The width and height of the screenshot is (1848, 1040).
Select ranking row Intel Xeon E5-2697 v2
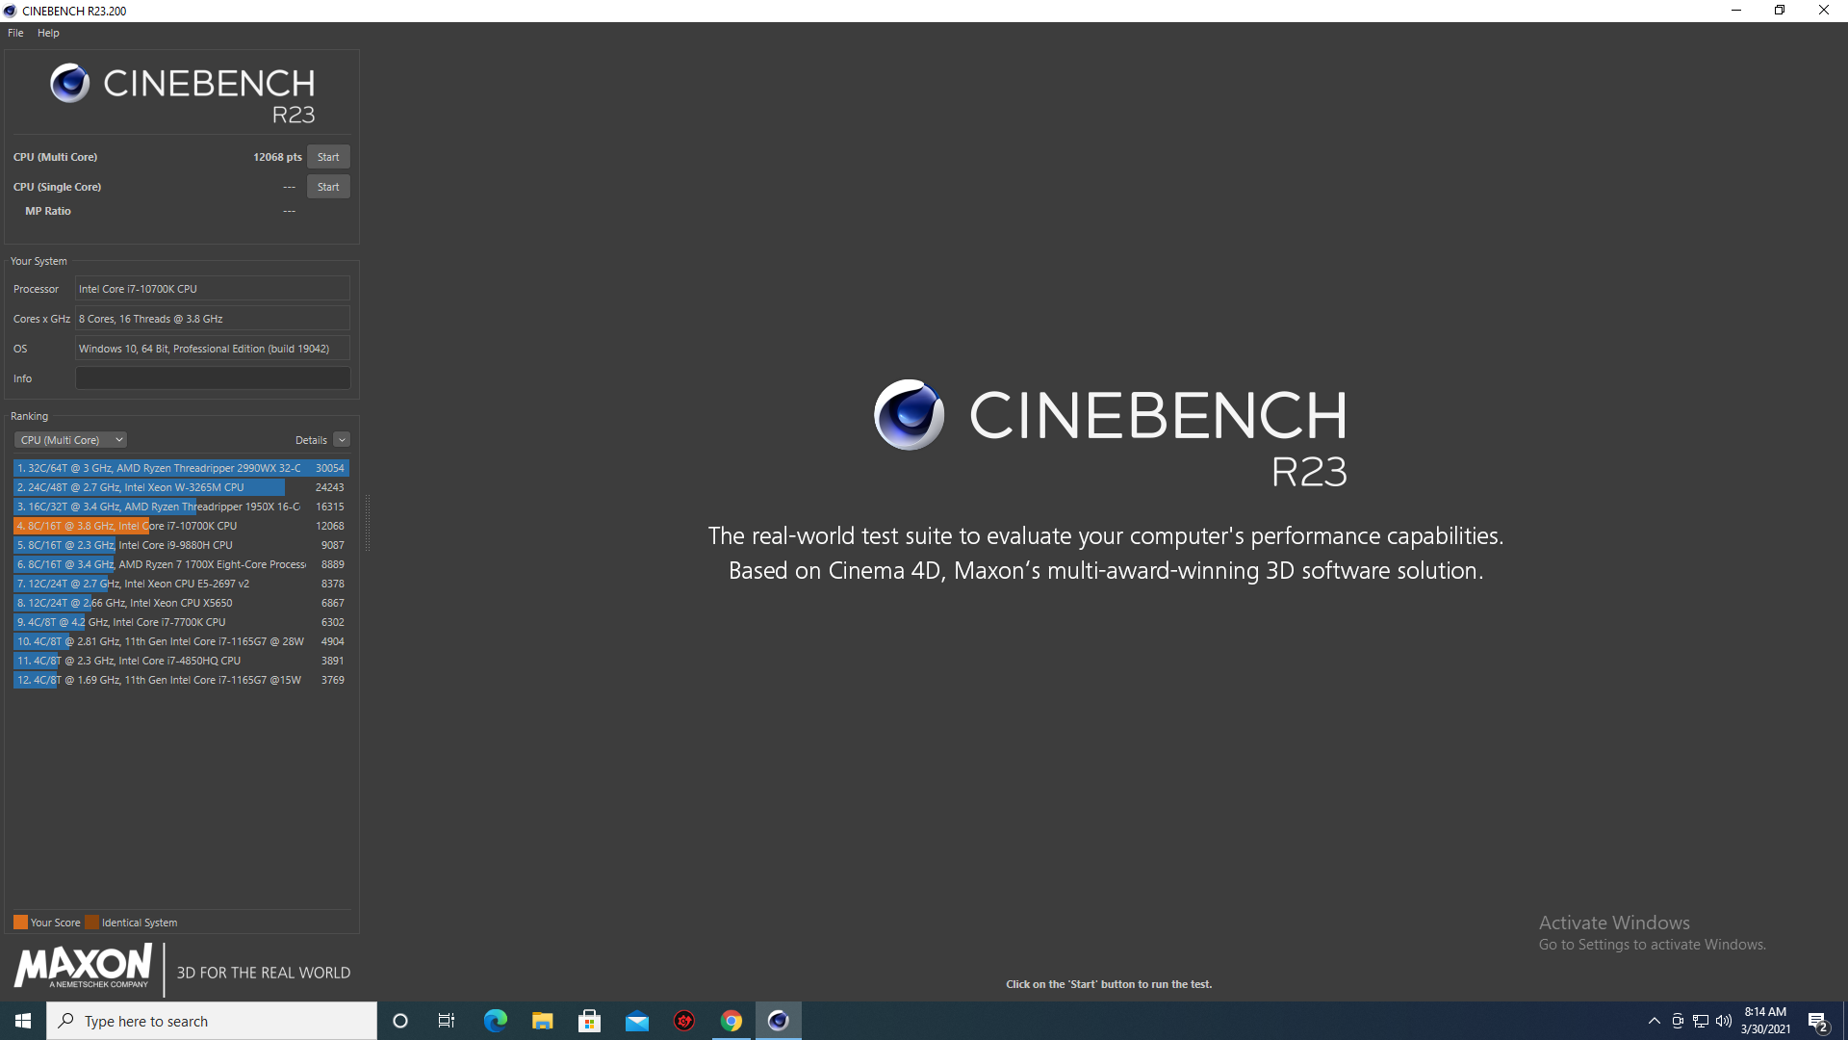181,584
